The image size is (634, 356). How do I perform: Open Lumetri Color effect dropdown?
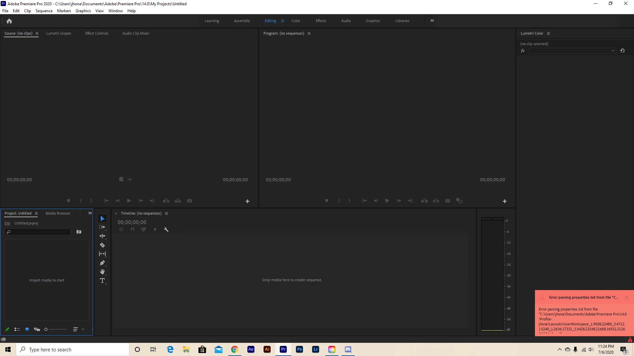[x=613, y=51]
